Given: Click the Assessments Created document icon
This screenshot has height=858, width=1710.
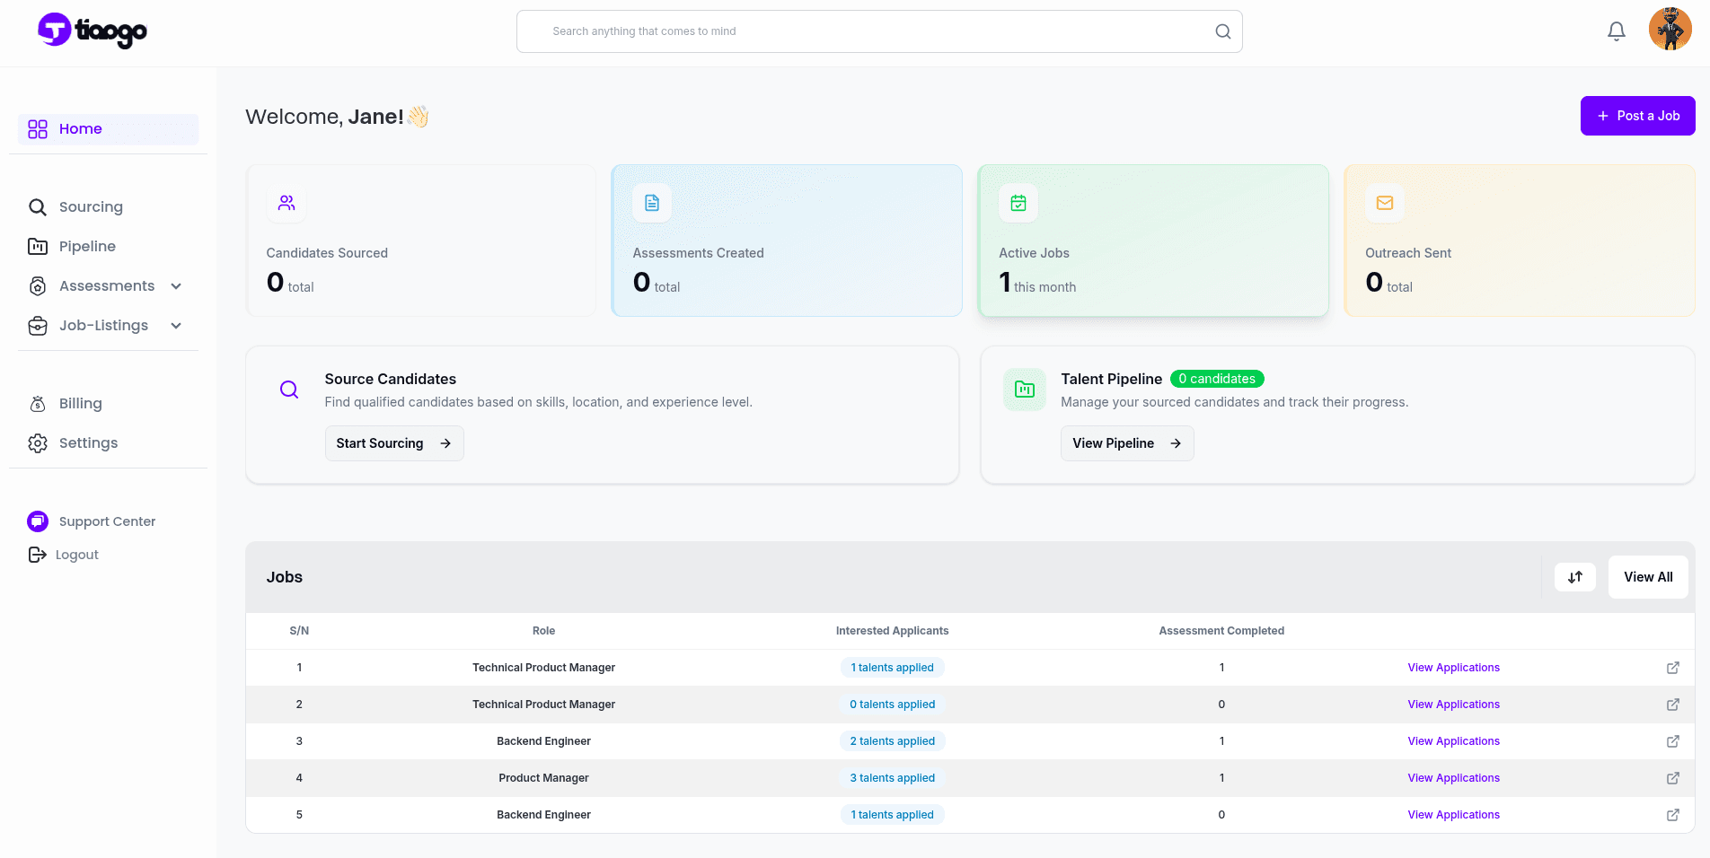Looking at the screenshot, I should pyautogui.click(x=651, y=203).
